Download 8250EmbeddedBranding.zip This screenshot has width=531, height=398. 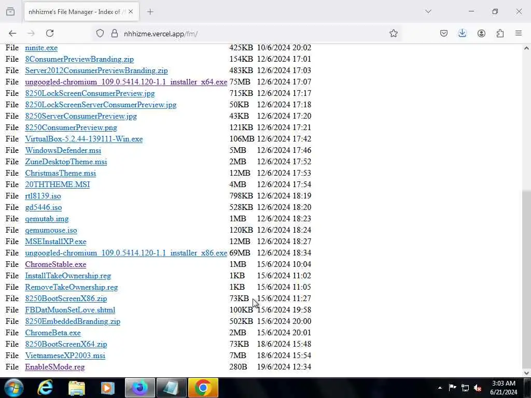73,321
